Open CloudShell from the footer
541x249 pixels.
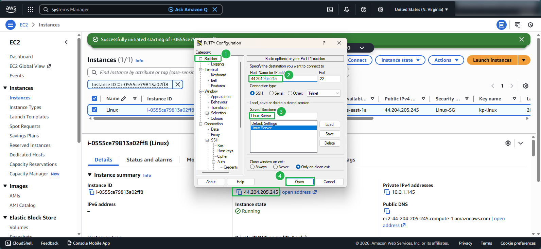click(x=19, y=243)
